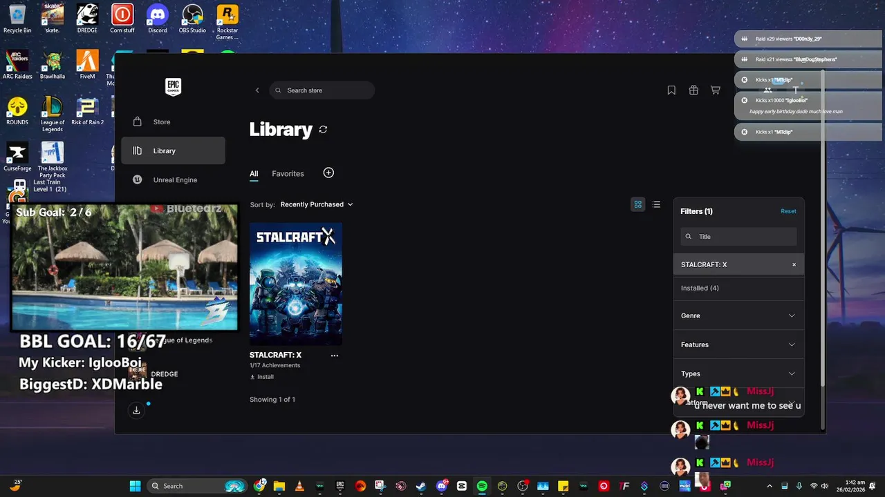Open the Discord desktop shortcut
The image size is (885, 497).
click(x=158, y=18)
